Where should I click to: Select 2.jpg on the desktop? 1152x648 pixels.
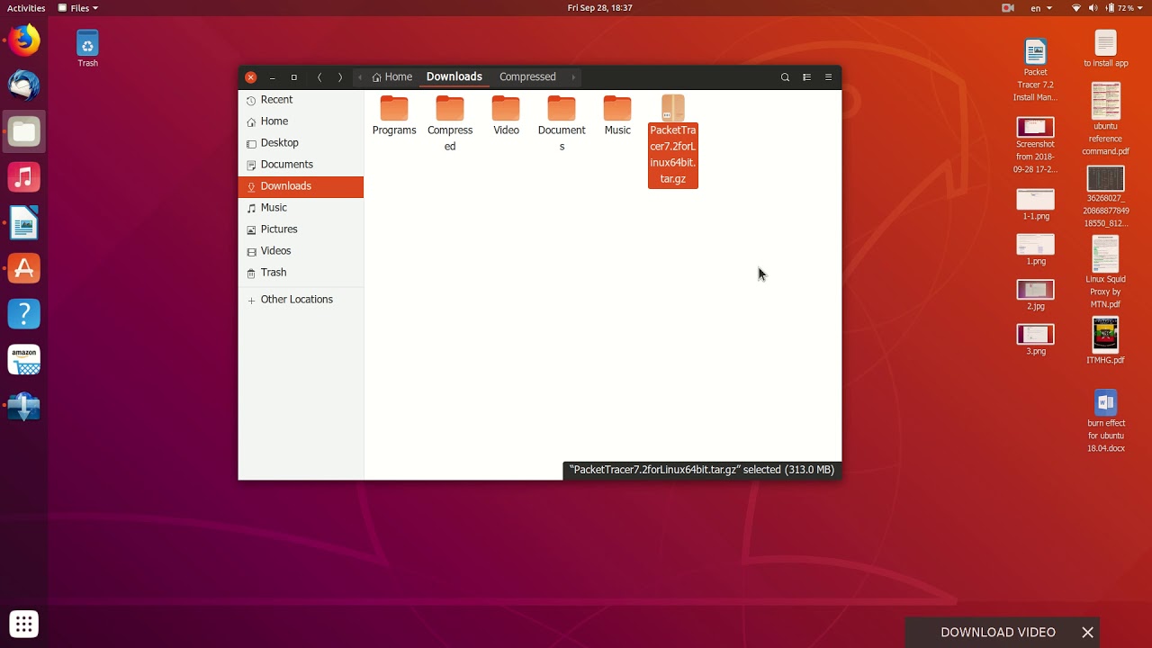click(x=1035, y=295)
